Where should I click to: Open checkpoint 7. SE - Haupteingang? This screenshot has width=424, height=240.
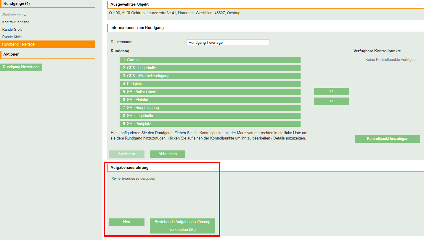click(210, 108)
